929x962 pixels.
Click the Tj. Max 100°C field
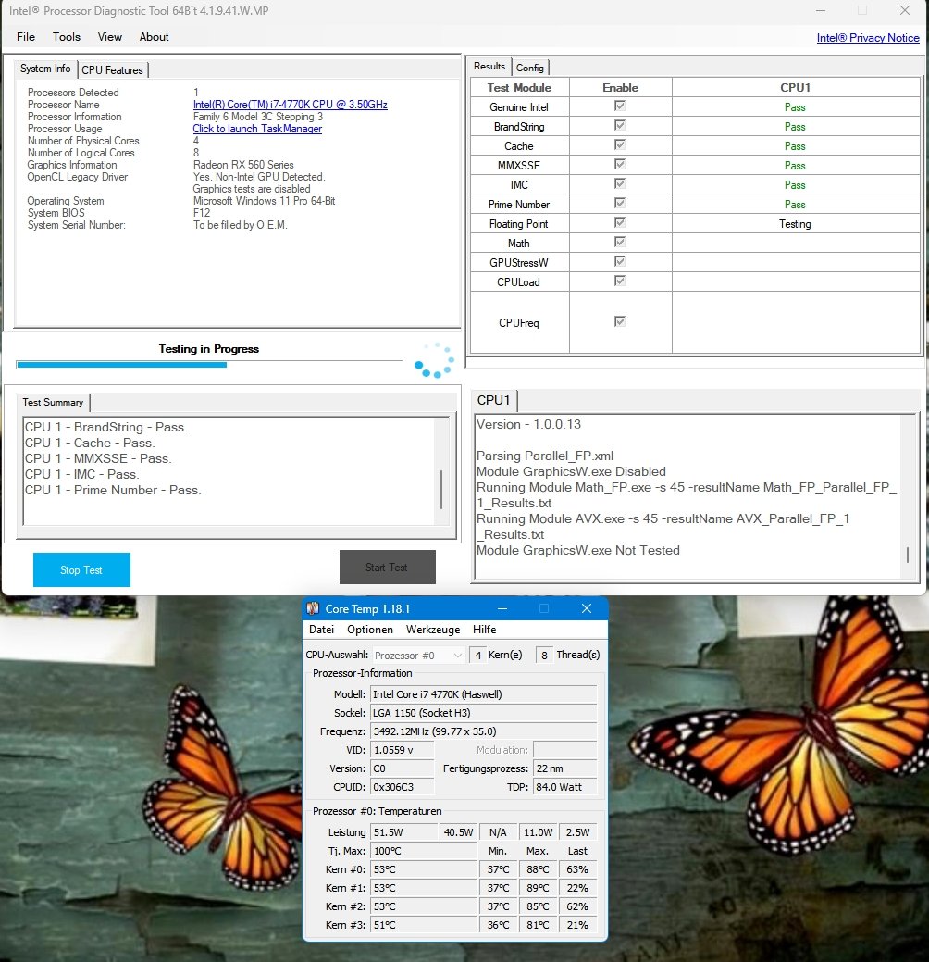click(x=424, y=851)
